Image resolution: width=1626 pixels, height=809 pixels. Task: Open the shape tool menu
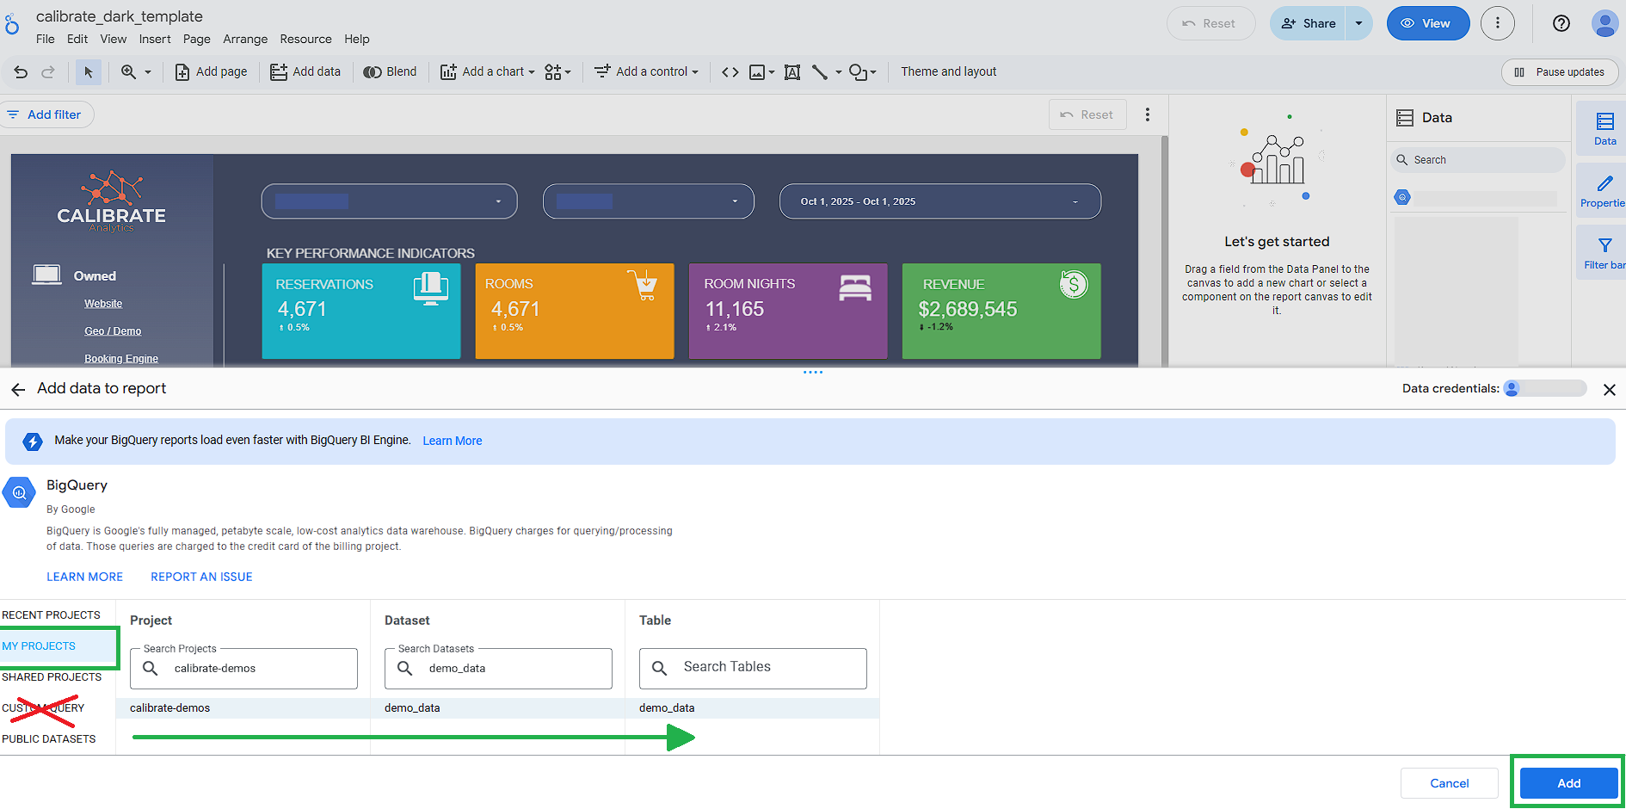[862, 72]
